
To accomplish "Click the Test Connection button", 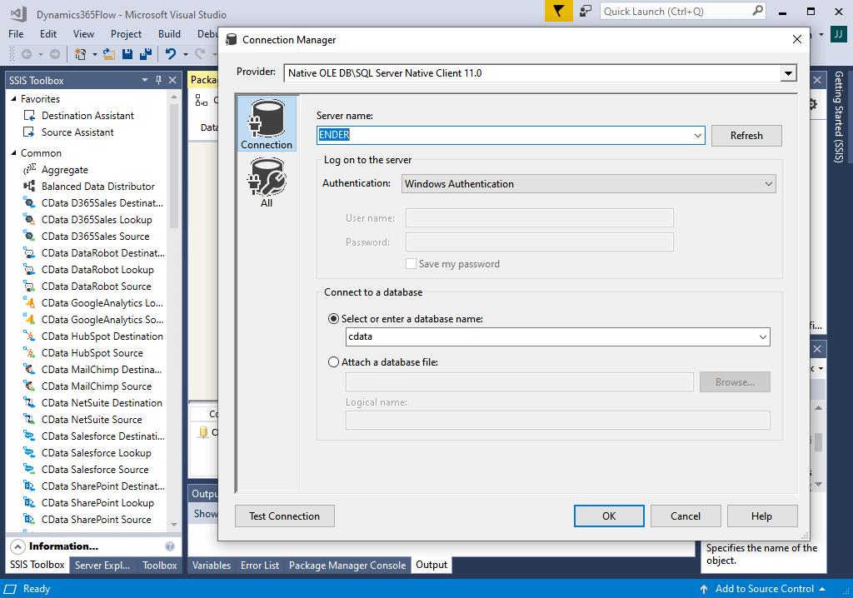I will (284, 516).
